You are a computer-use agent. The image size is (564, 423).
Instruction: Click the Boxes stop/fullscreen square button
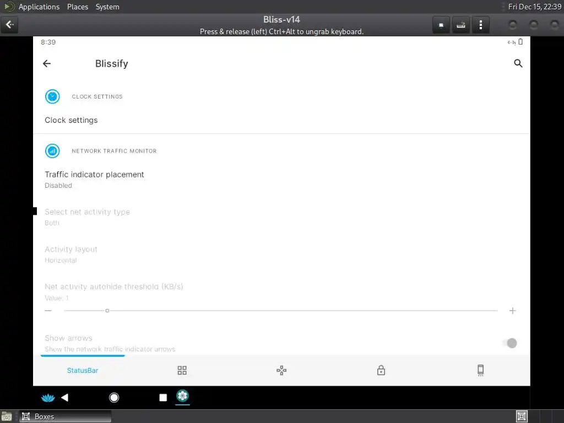(x=441, y=25)
